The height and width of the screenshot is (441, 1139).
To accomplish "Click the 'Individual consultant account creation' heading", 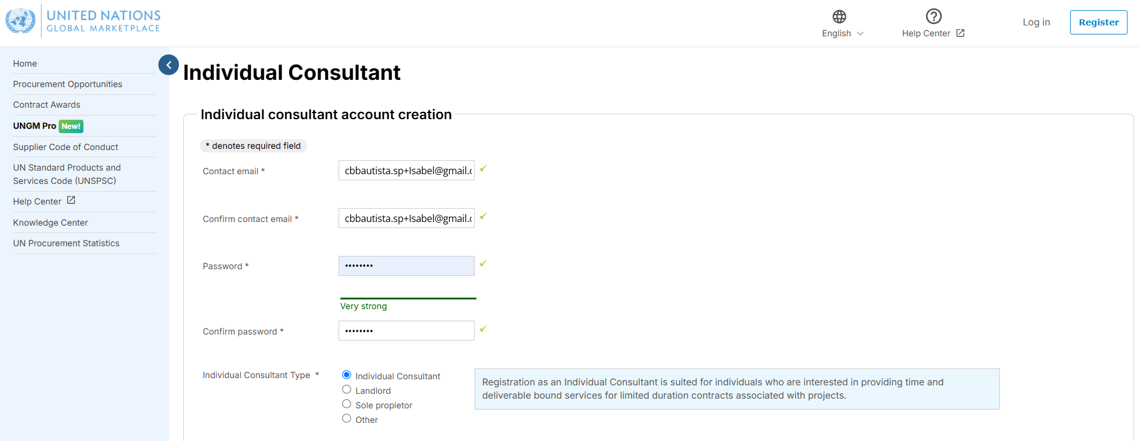I will click(326, 114).
